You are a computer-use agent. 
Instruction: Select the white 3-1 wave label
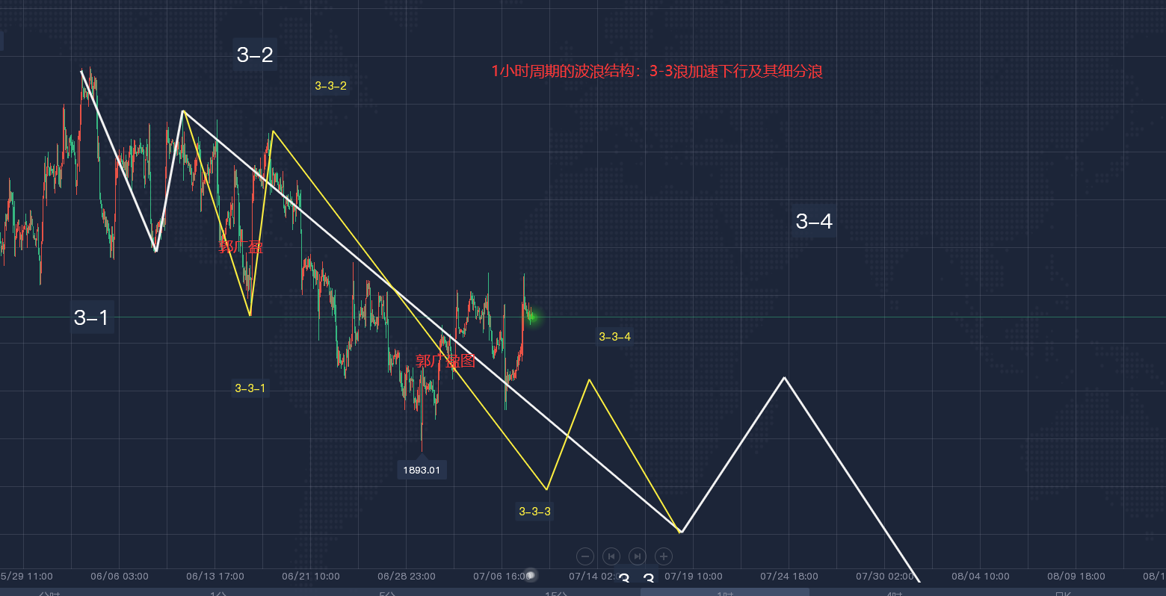[91, 317]
